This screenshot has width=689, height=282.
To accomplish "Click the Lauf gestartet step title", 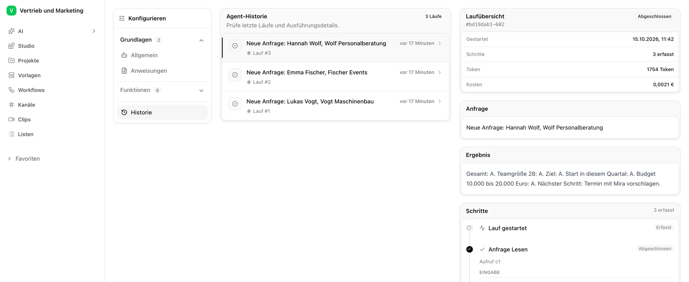I will 507,228.
